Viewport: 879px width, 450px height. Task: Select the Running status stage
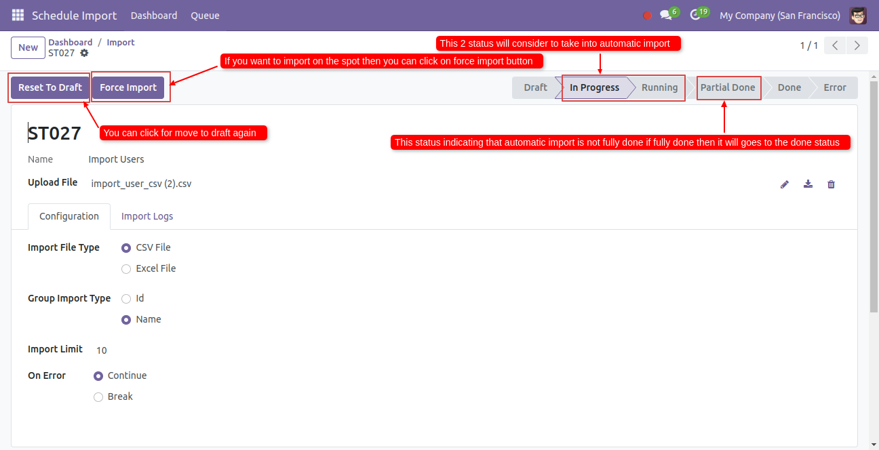pyautogui.click(x=659, y=87)
